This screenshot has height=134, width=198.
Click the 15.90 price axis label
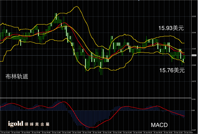click(194, 33)
